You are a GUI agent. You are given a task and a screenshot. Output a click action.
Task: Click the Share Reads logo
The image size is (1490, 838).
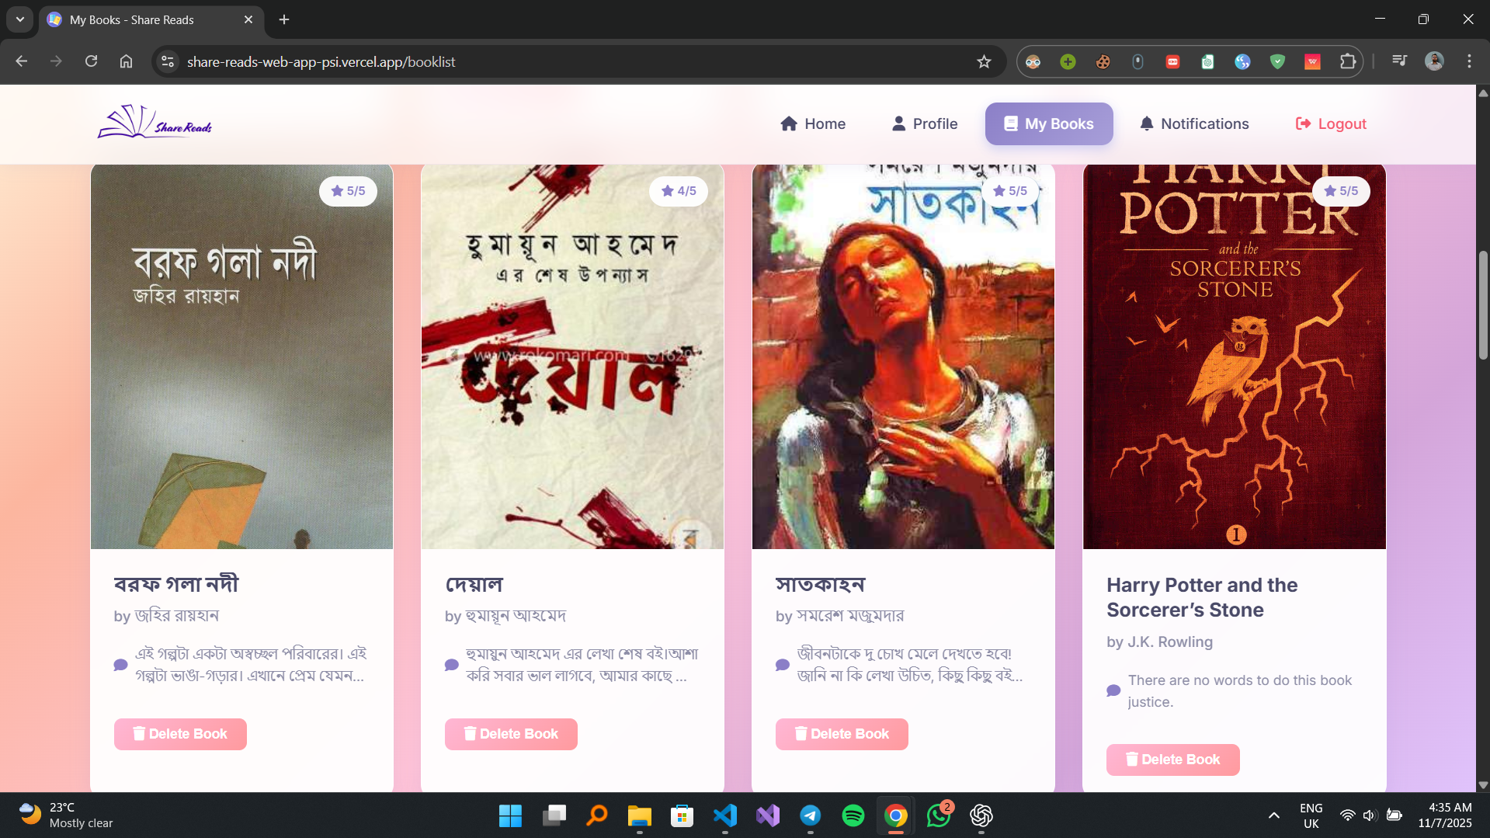click(x=154, y=122)
